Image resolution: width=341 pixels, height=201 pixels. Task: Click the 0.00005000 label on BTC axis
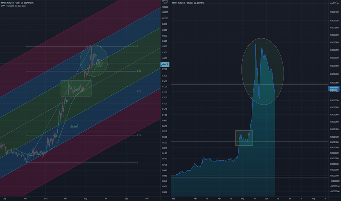[334, 58]
